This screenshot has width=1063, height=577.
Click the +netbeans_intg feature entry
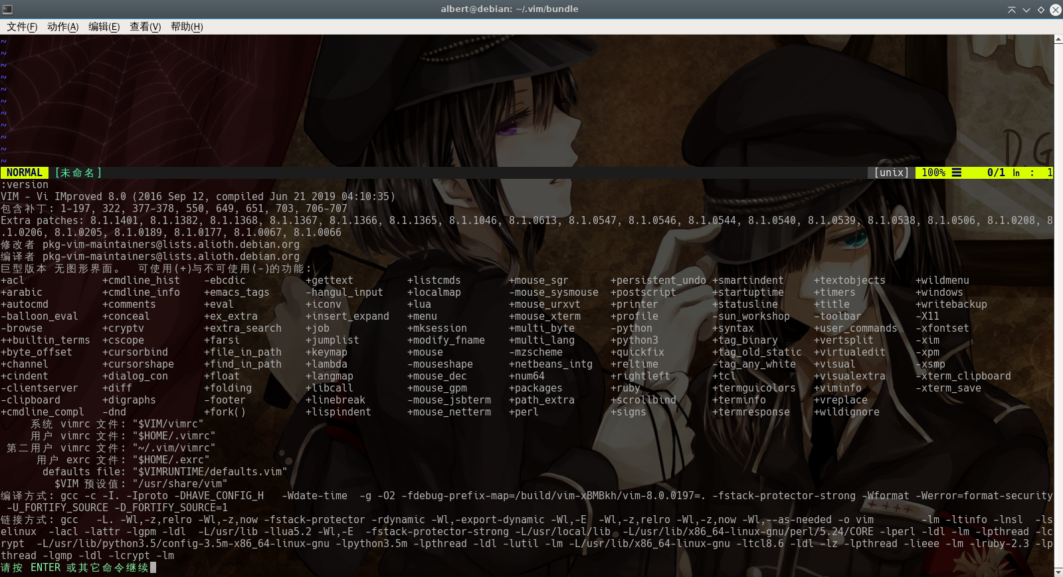point(551,364)
